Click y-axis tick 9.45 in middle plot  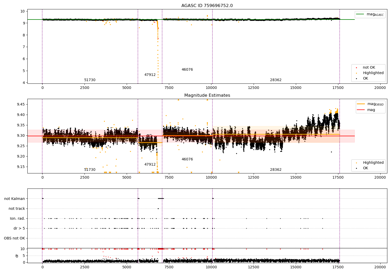coord(21,105)
